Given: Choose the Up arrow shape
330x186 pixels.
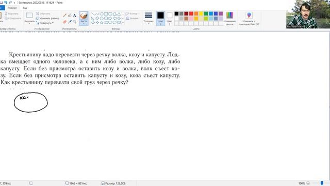Looking at the screenshot, I should point(119,19).
